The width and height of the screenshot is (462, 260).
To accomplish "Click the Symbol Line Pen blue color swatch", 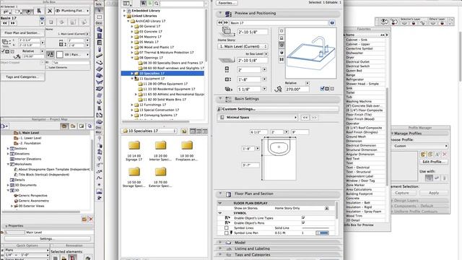I will pos(323,233).
